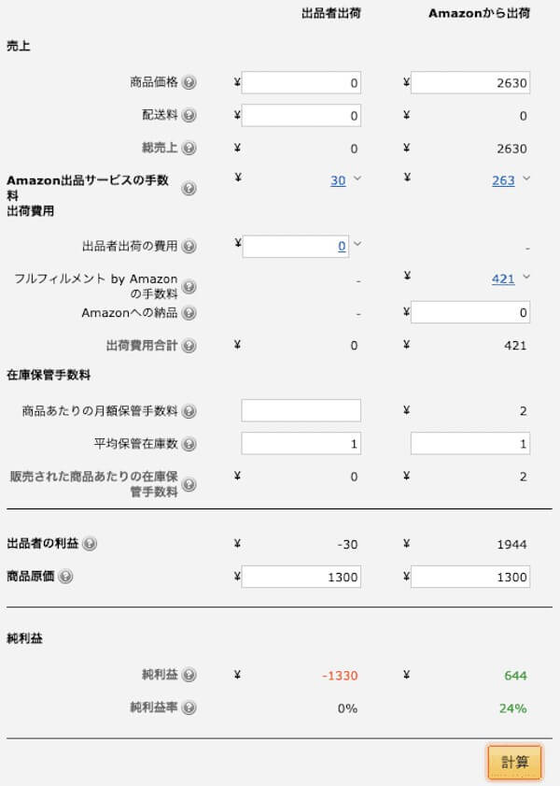Click help icon next to 商品価格
This screenshot has height=786, width=560.
189,82
